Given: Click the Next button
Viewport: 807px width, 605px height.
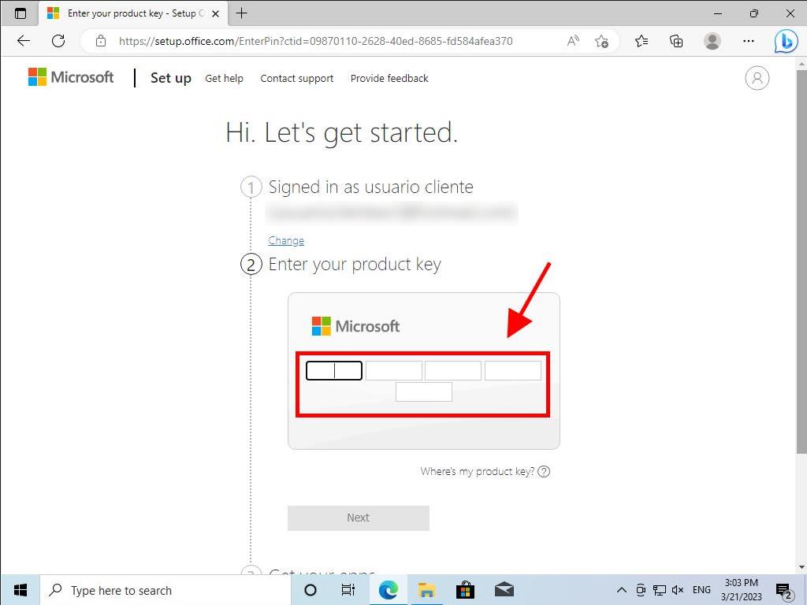Looking at the screenshot, I should coord(358,518).
